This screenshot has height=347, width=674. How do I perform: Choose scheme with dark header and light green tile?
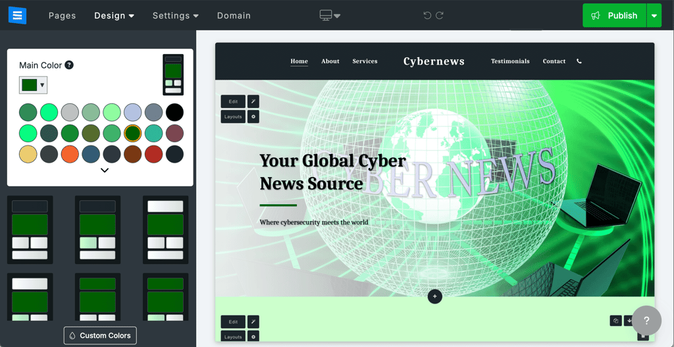coord(97,230)
